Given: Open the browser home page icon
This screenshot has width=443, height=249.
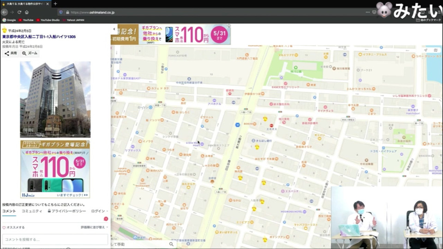Looking at the screenshot, I should pos(27,12).
